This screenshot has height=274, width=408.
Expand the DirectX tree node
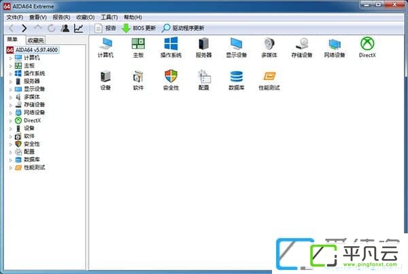[x=11, y=121]
